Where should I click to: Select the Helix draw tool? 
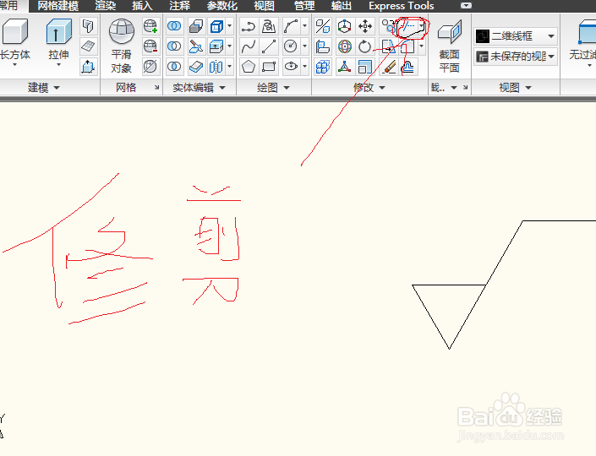click(269, 26)
